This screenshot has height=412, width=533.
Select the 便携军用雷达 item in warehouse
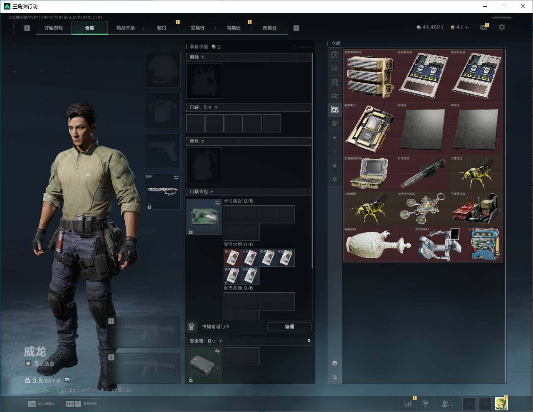coord(370,76)
